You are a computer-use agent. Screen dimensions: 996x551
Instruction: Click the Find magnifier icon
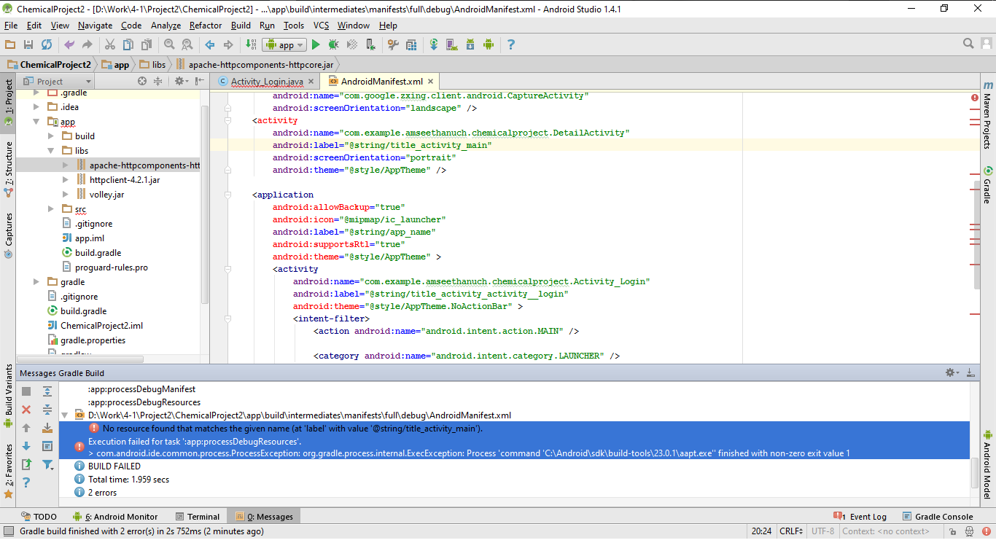pyautogui.click(x=169, y=44)
